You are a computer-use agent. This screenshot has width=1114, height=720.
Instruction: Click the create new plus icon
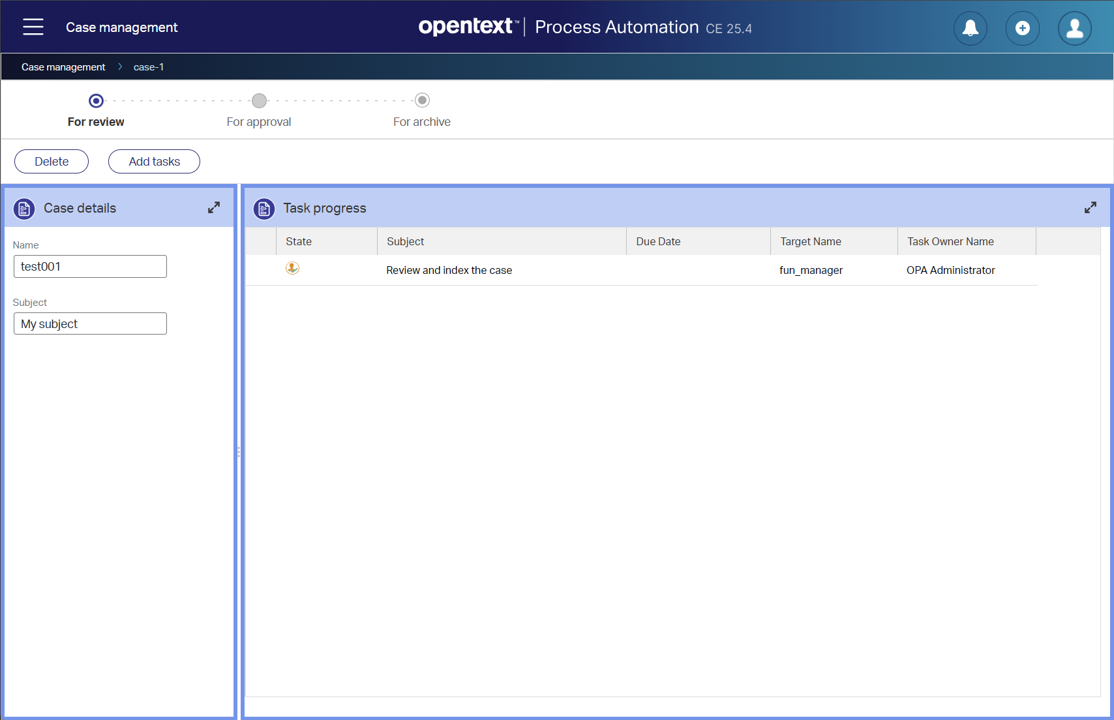tap(1022, 28)
